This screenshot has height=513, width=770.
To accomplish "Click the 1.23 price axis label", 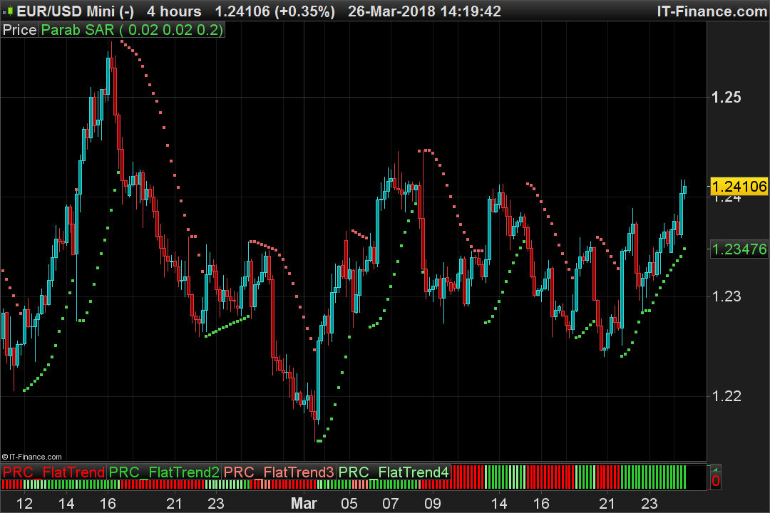I will tap(727, 296).
